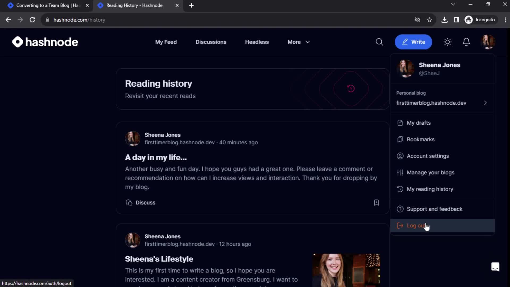
Task: Open the 'A day in my life...' article
Action: pyautogui.click(x=156, y=157)
